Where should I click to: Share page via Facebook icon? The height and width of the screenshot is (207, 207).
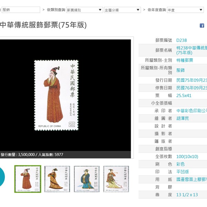pyautogui.click(x=202, y=26)
